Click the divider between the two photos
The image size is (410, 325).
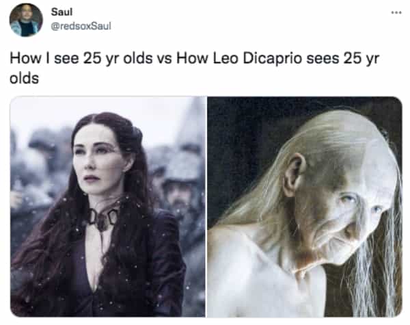[x=206, y=207]
